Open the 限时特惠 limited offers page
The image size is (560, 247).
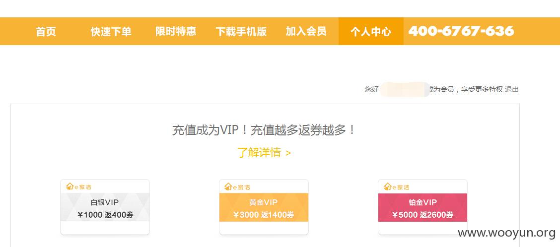176,31
